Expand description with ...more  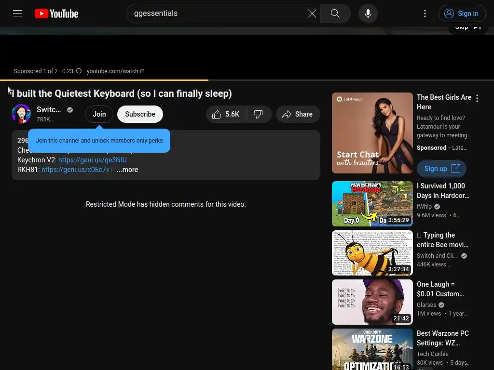[x=127, y=170]
